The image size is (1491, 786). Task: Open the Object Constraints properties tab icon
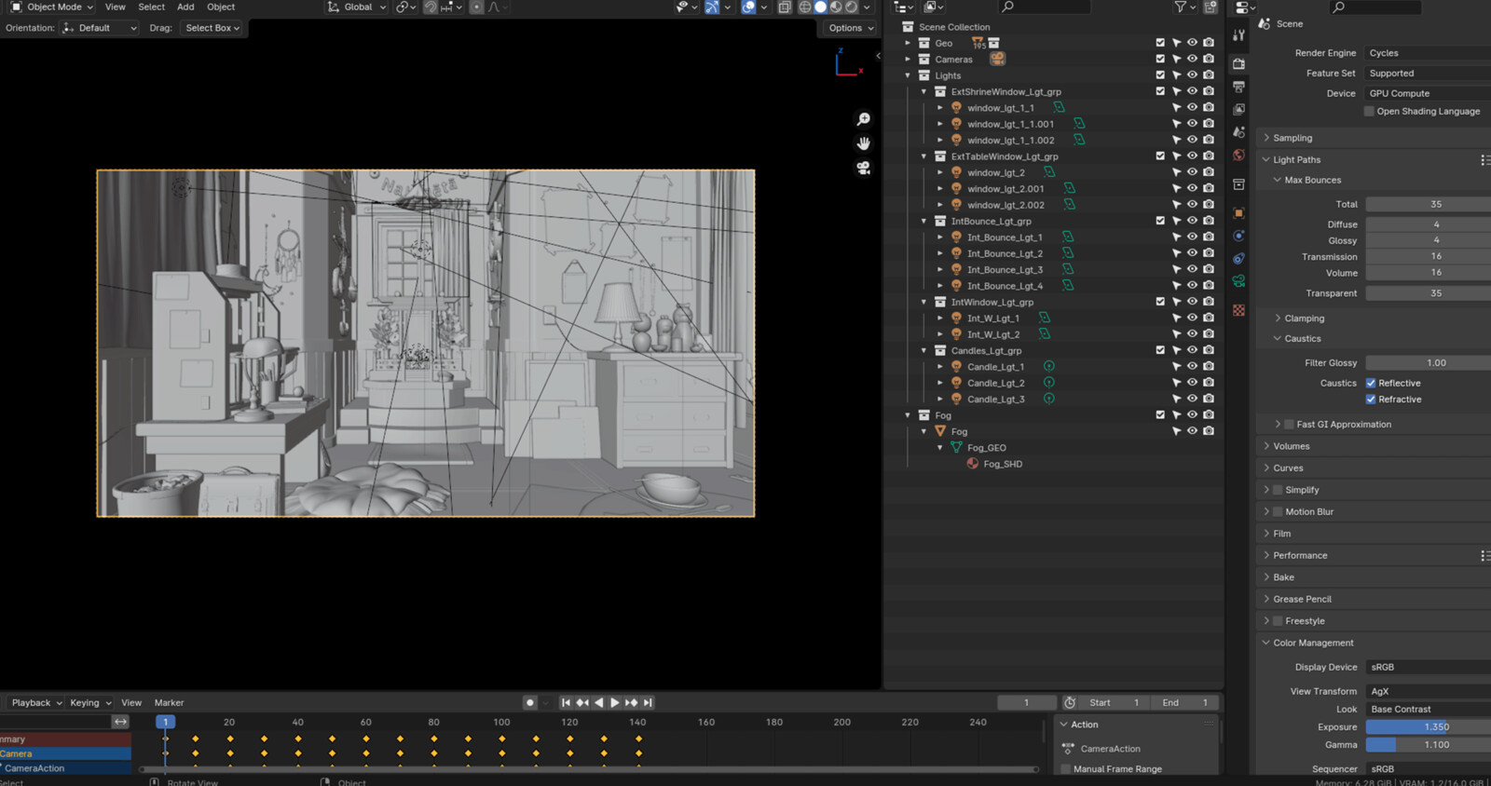tap(1238, 259)
